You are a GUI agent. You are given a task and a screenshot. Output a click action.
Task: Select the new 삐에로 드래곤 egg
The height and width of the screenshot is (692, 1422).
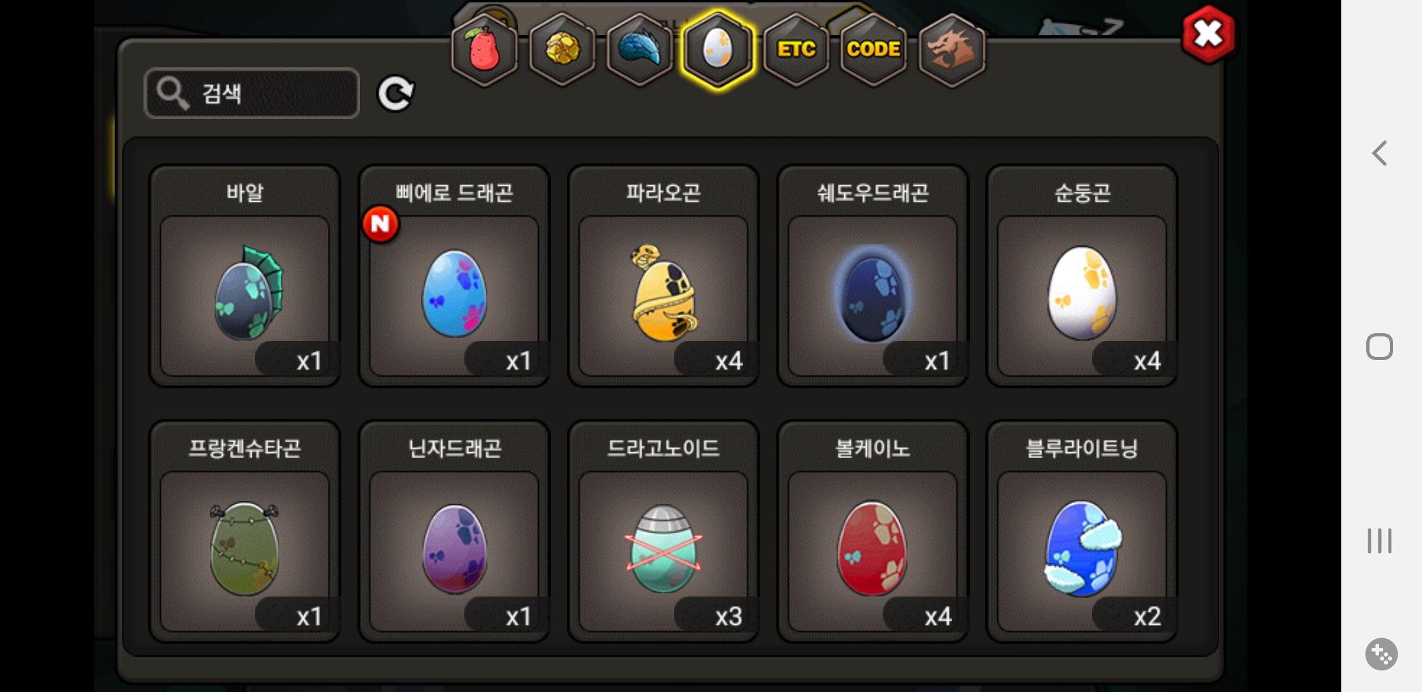point(454,276)
